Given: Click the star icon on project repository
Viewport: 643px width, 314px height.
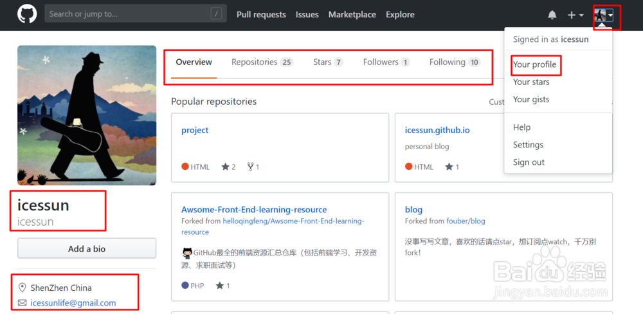Looking at the screenshot, I should (x=226, y=167).
